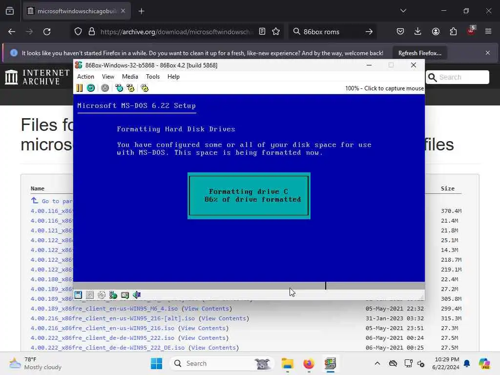Click the ACPI shutdown power icon
The width and height of the screenshot is (500, 375).
click(105, 88)
